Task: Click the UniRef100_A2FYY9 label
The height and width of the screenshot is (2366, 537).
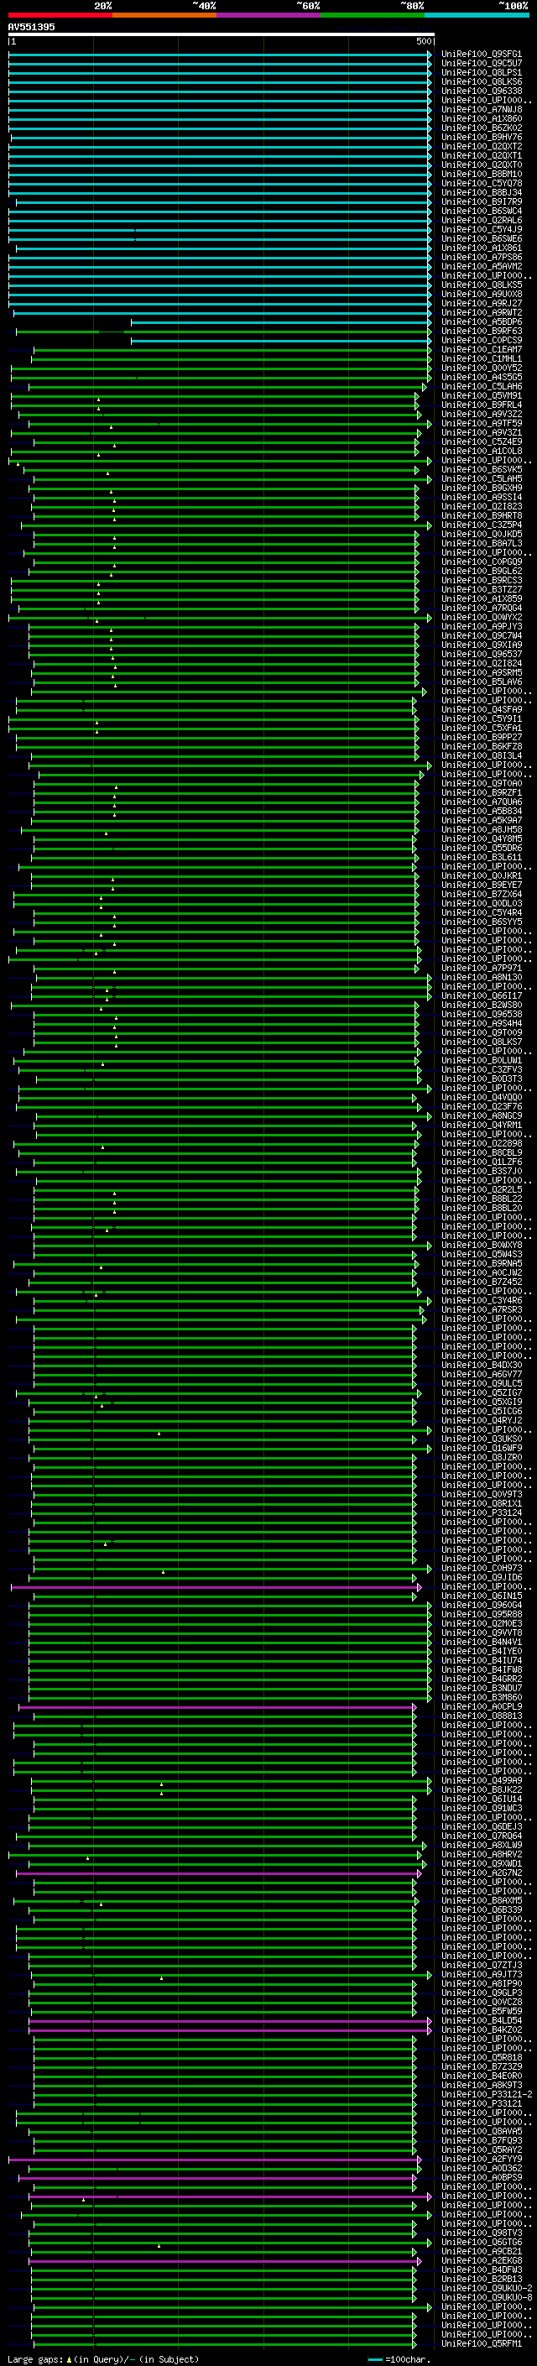Action: click(482, 2159)
